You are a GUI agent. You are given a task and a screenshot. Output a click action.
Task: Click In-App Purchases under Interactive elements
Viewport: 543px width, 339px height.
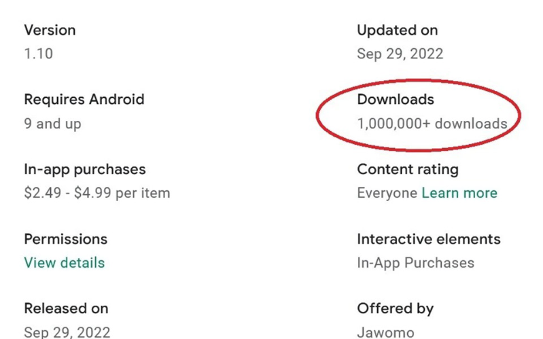point(415,263)
